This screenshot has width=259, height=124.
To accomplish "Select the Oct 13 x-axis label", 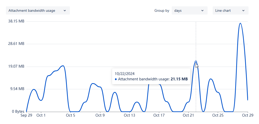I will (x=129, y=115).
